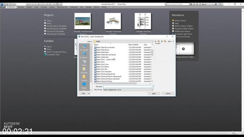Expand the Look in folder dropdown
The height and width of the screenshot is (137, 244).
[x=152, y=41]
